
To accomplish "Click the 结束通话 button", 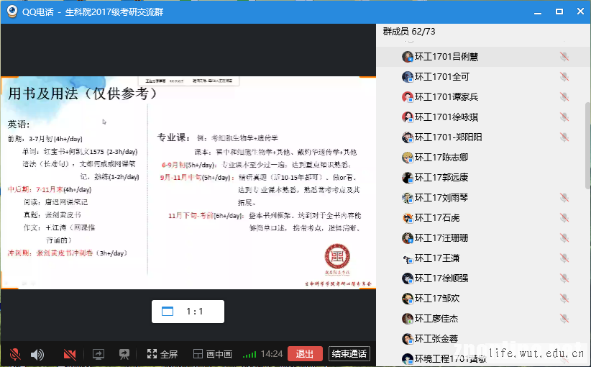I will (349, 353).
